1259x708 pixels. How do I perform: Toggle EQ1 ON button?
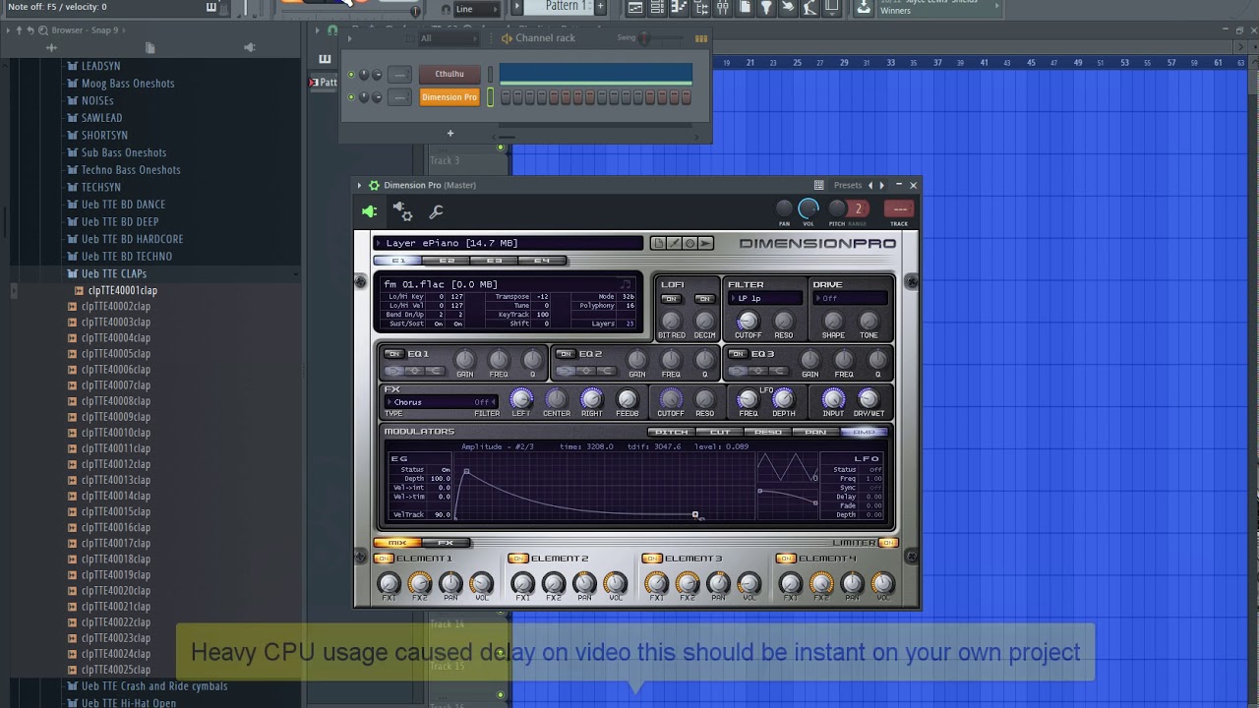[394, 354]
